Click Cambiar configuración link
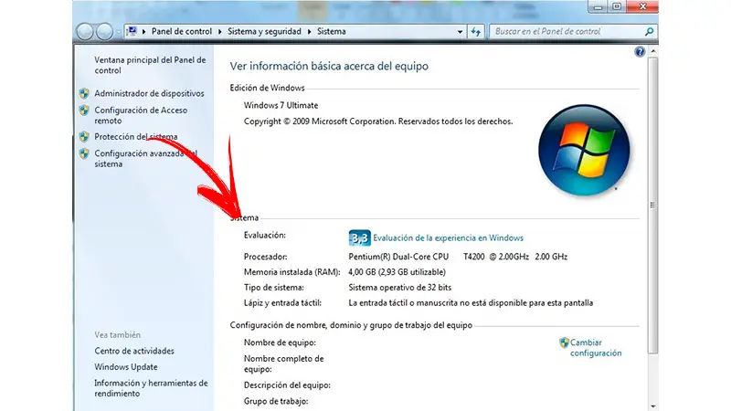731x411 pixels. [596, 348]
